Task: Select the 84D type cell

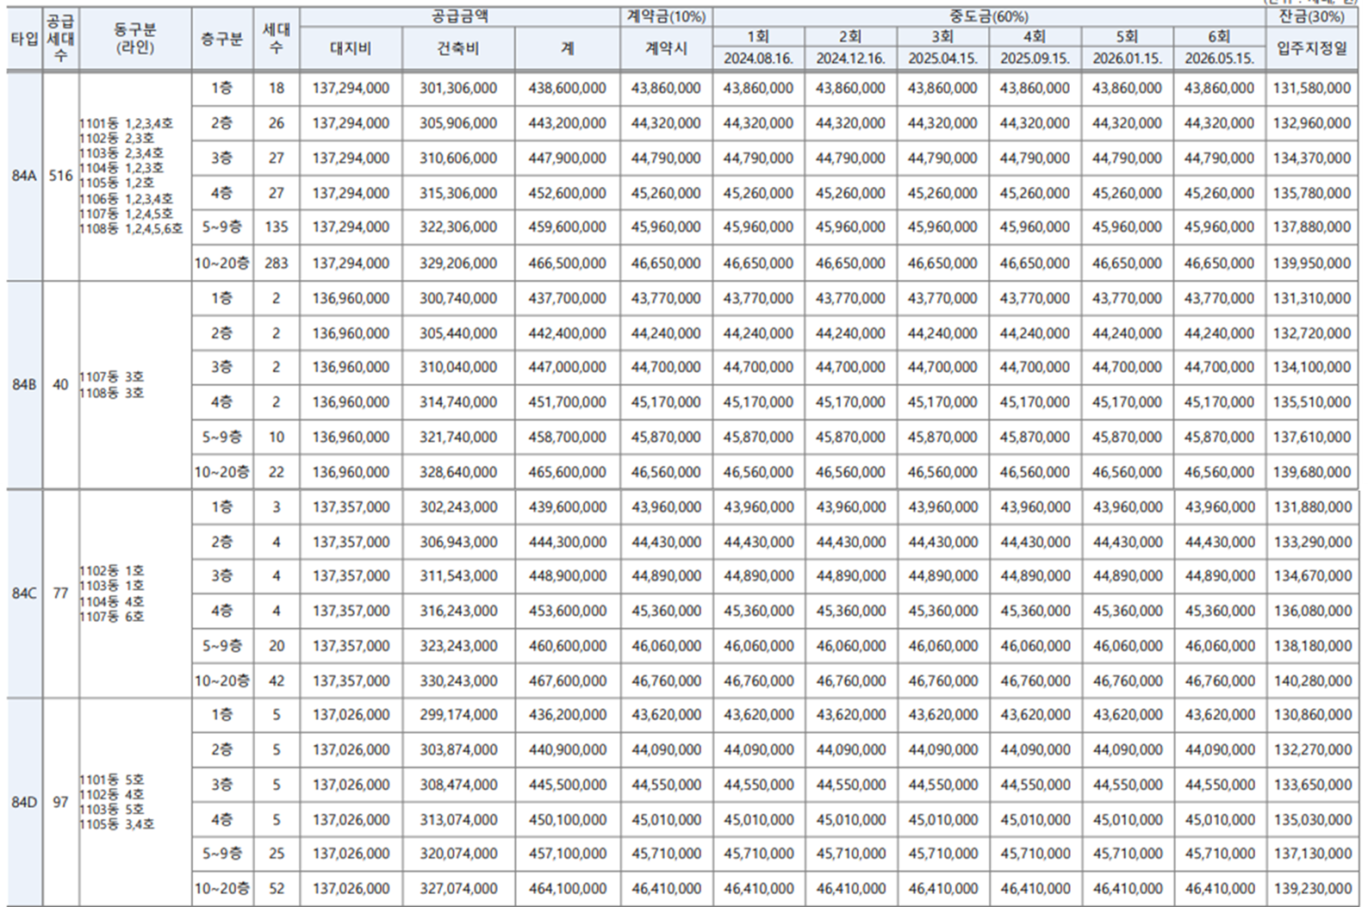Action: click(24, 802)
